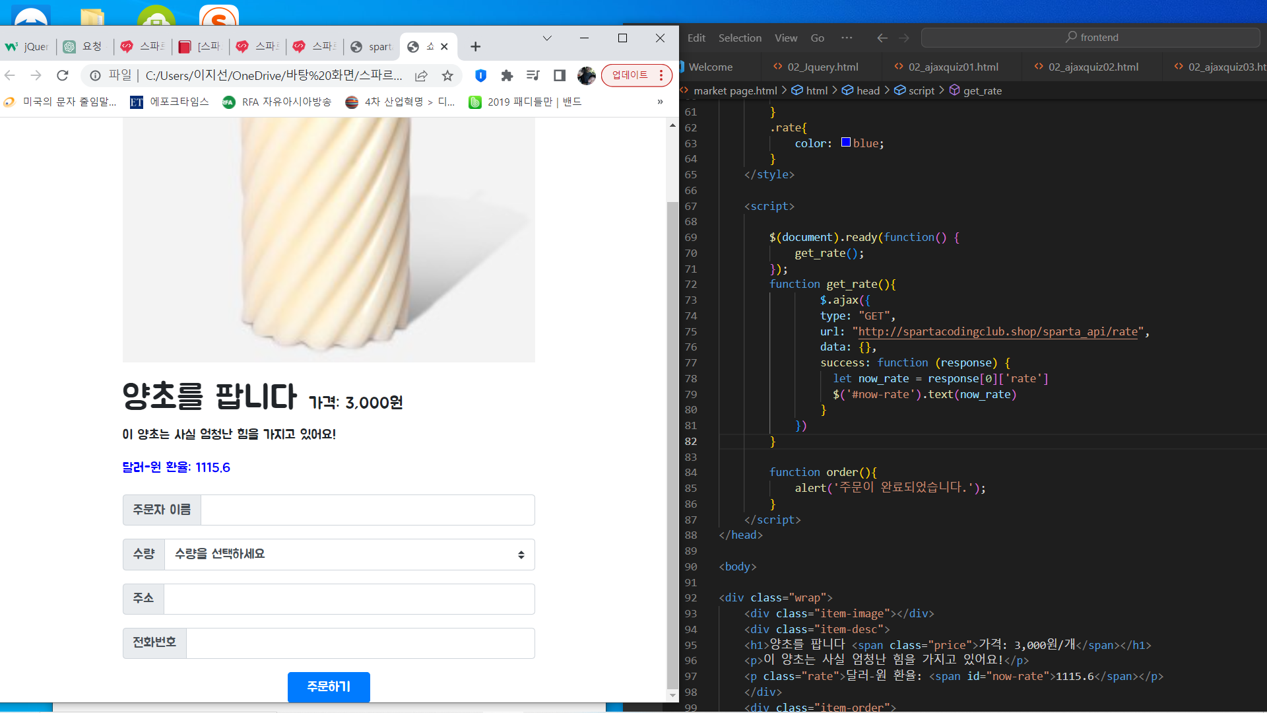Screen dimensions: 1267x713
Task: Click the 달러-원 환율 rate text
Action: pos(176,467)
